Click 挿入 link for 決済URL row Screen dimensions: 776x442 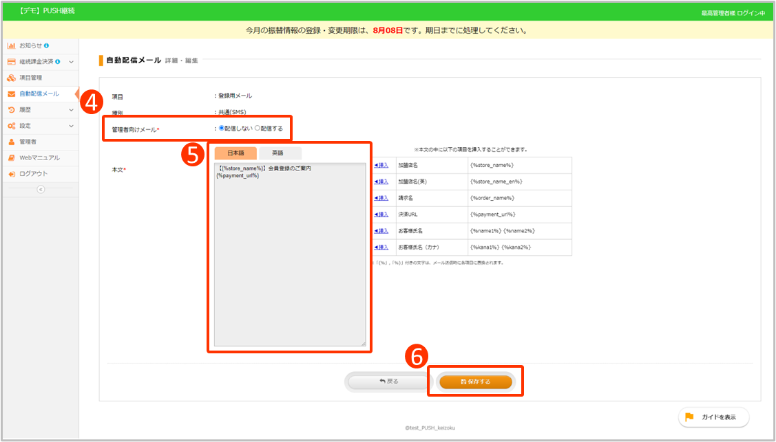(381, 214)
